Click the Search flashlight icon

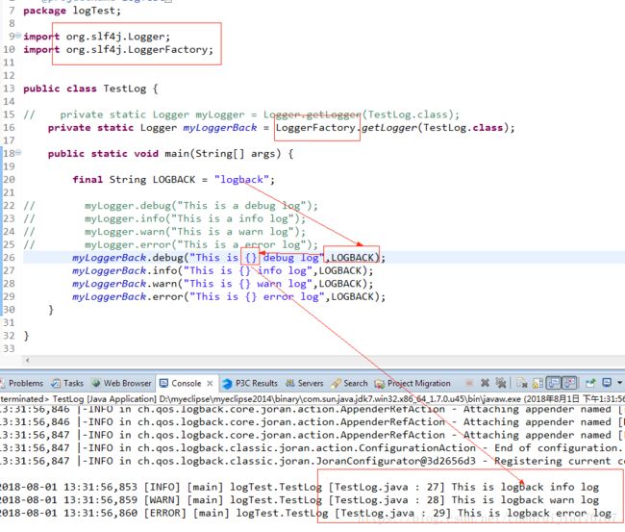click(x=336, y=384)
